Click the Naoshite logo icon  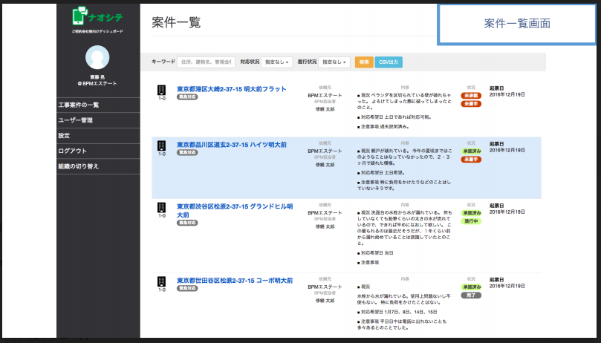pos(80,16)
